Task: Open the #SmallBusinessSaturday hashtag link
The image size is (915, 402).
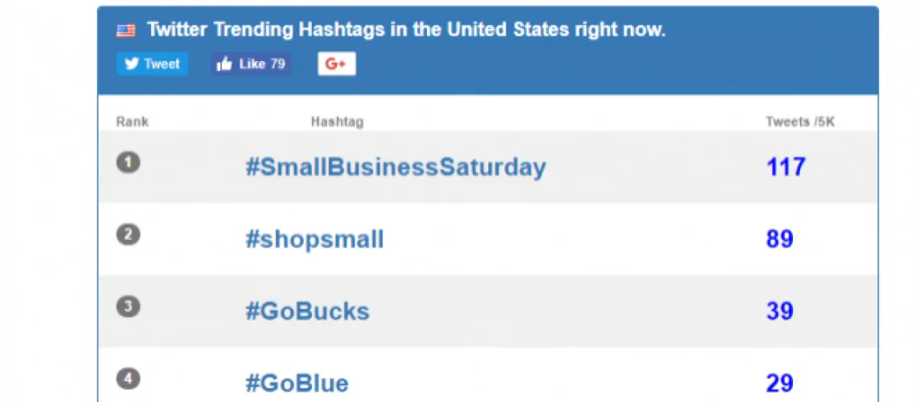Action: point(395,167)
